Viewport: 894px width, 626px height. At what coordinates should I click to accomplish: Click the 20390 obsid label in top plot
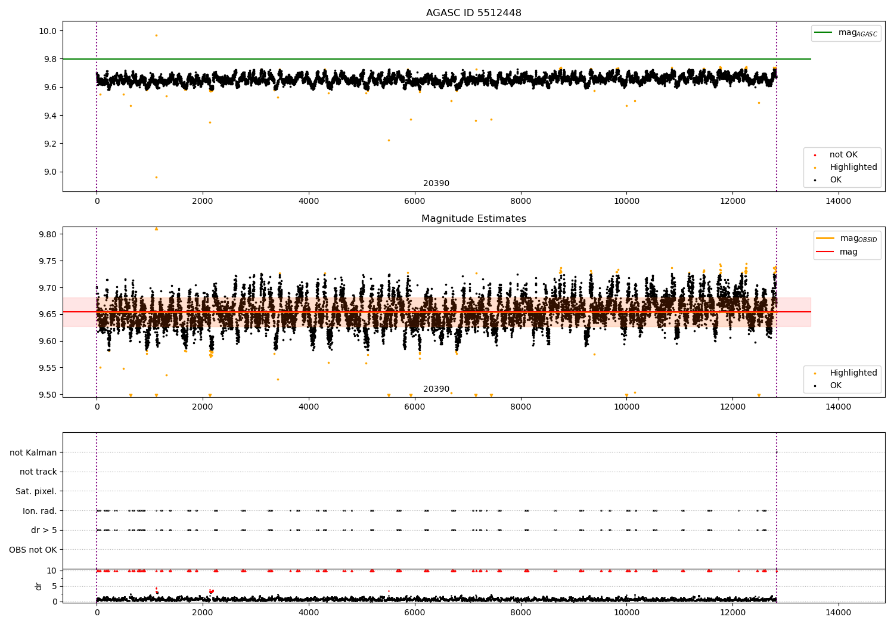pyautogui.click(x=436, y=184)
